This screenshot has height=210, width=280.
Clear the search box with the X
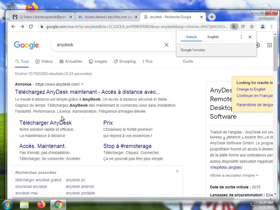(x=167, y=45)
